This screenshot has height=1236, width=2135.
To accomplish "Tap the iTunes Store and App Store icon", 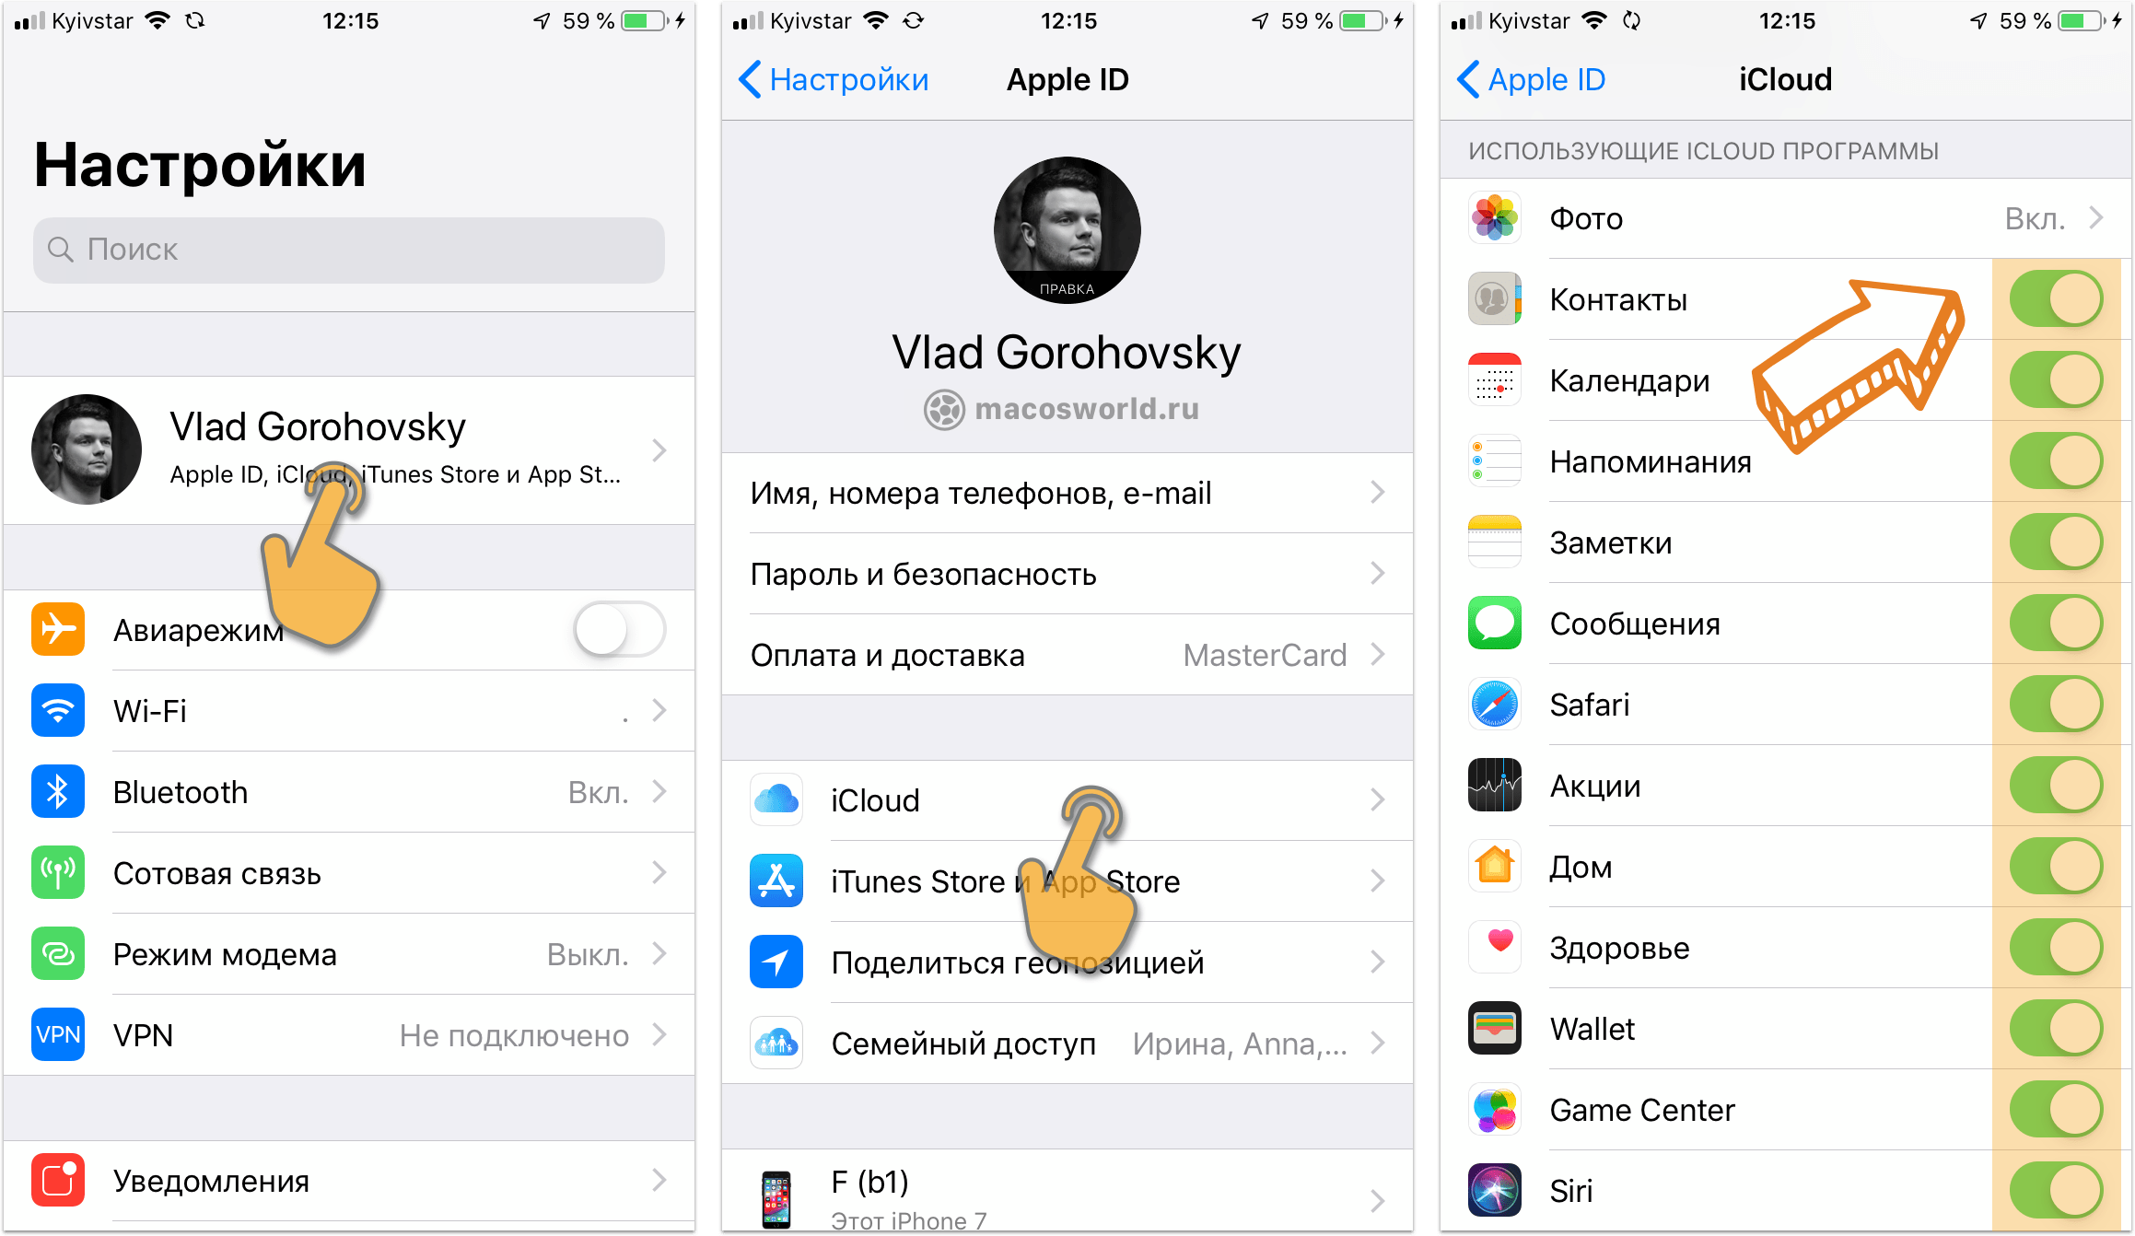I will [x=780, y=880].
